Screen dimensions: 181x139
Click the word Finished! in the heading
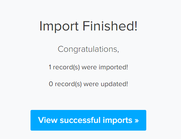tap(110, 26)
